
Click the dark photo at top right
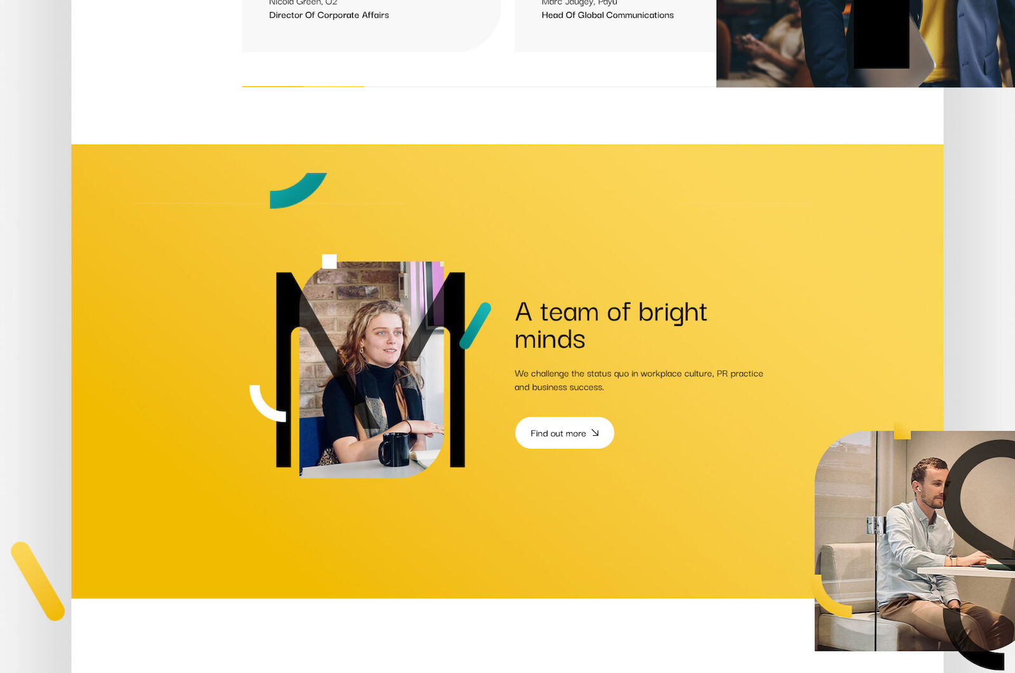pyautogui.click(x=865, y=43)
